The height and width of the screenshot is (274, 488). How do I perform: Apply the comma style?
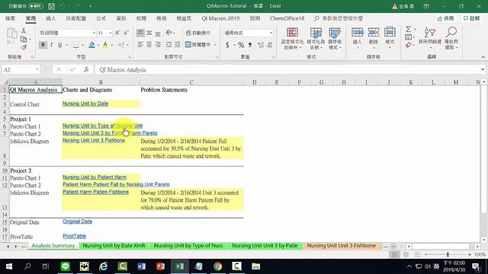249,45
